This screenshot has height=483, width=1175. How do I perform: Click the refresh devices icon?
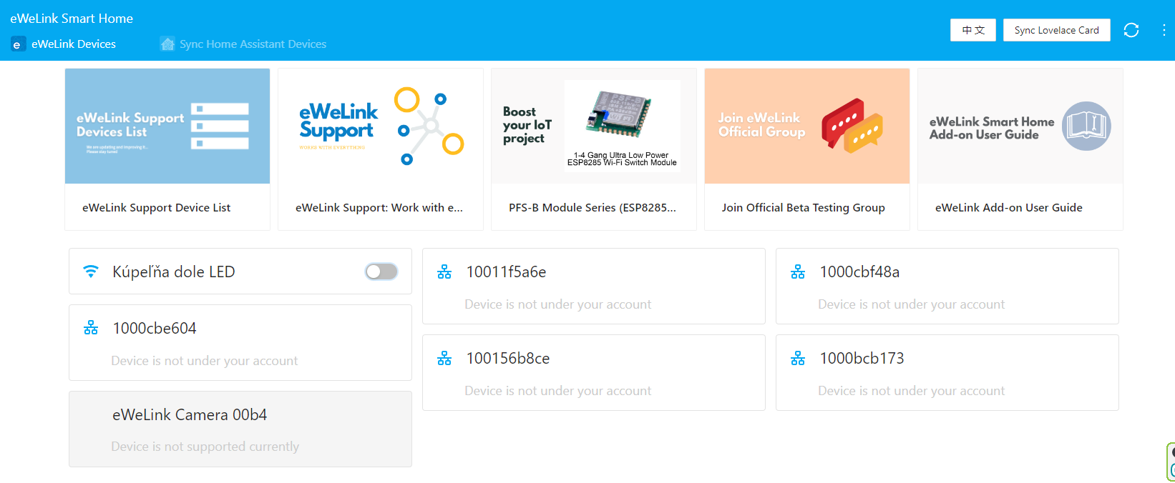tap(1131, 30)
